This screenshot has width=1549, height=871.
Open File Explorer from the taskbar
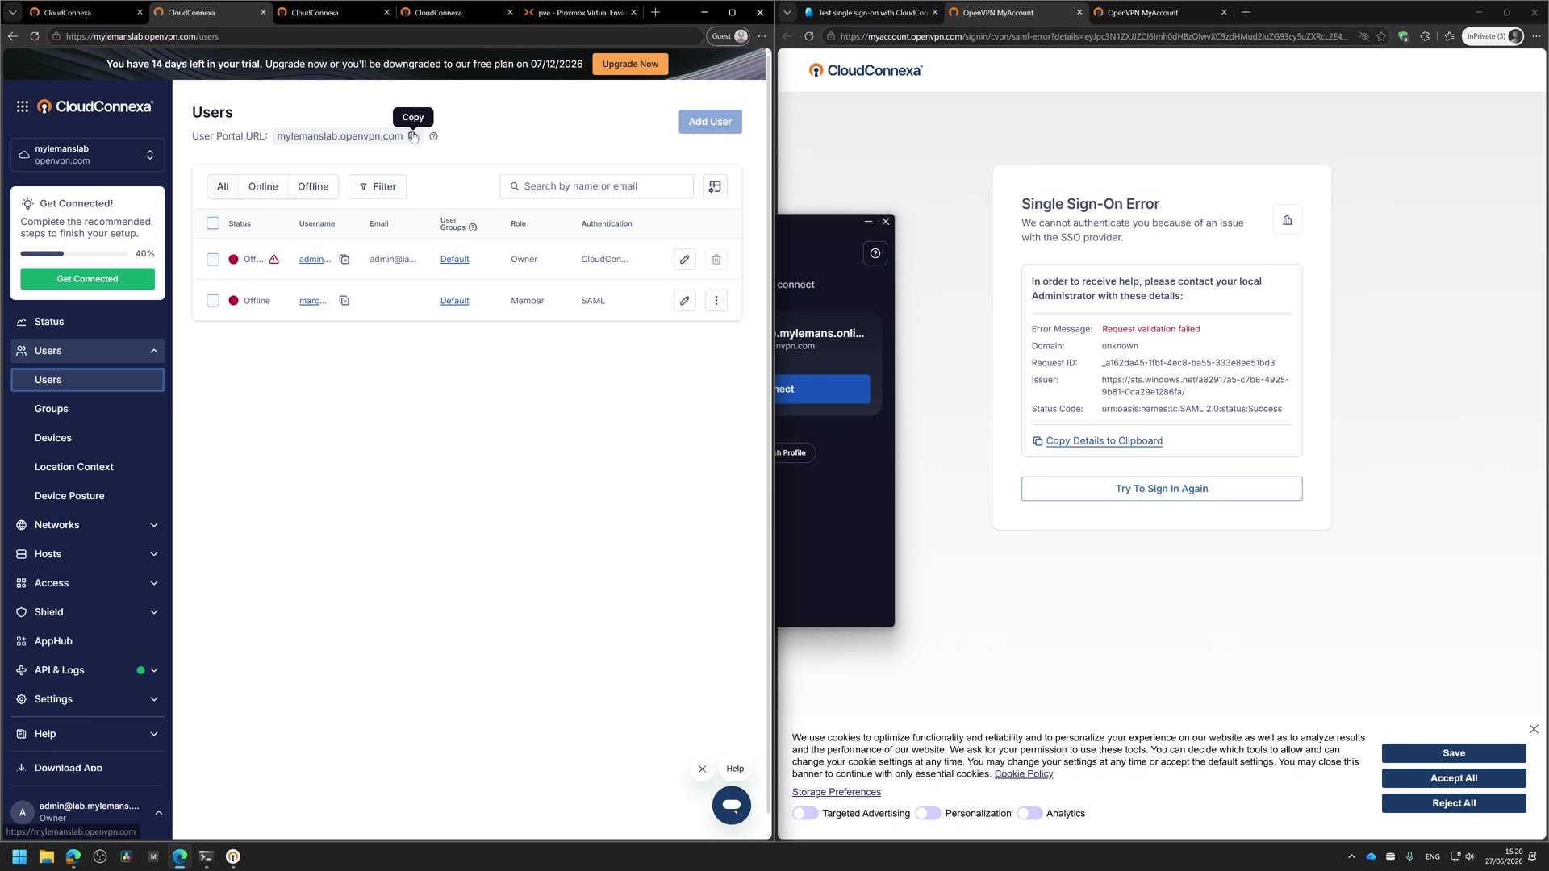(46, 856)
